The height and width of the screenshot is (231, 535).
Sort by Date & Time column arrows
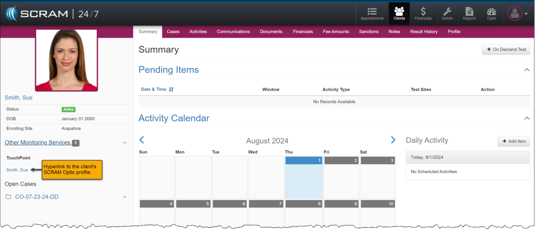click(x=171, y=89)
